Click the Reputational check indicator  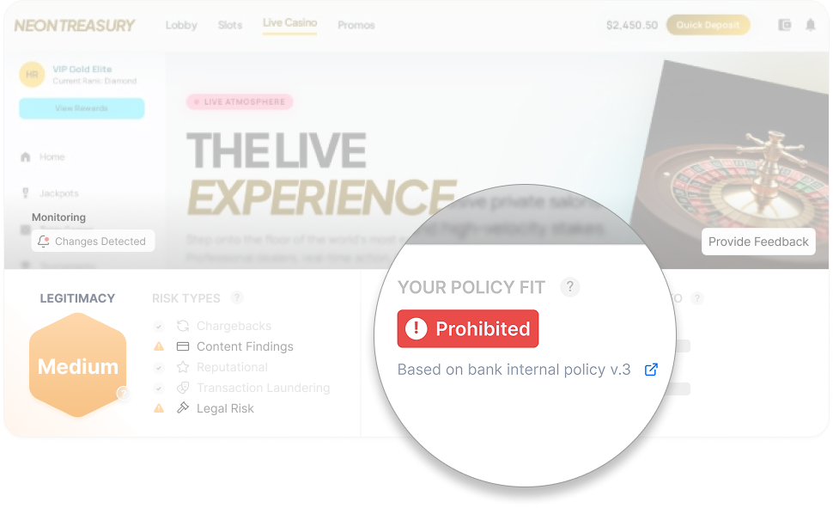coord(158,368)
